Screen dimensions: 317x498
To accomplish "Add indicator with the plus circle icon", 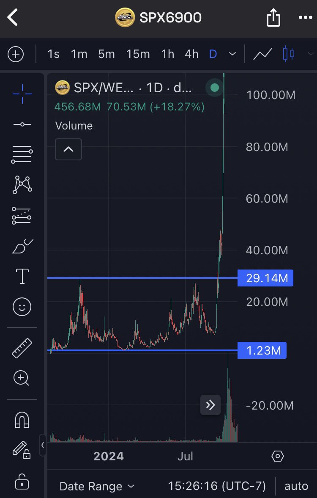I will [16, 54].
